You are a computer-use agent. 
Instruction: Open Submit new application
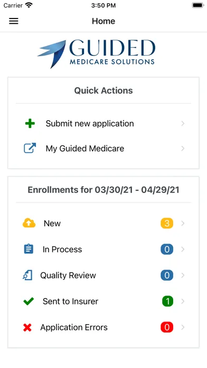[103, 123]
